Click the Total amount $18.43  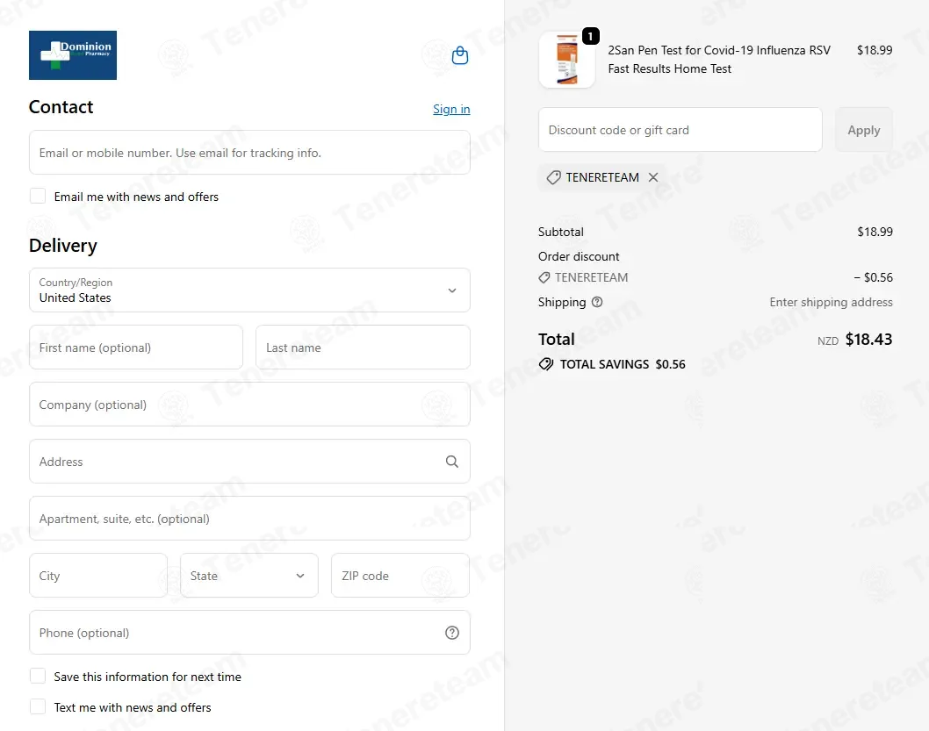pos(868,339)
